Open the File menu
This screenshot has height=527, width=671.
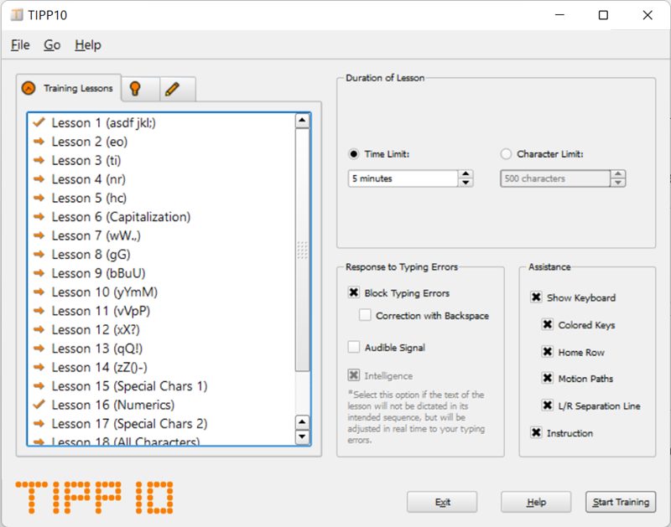coord(19,44)
